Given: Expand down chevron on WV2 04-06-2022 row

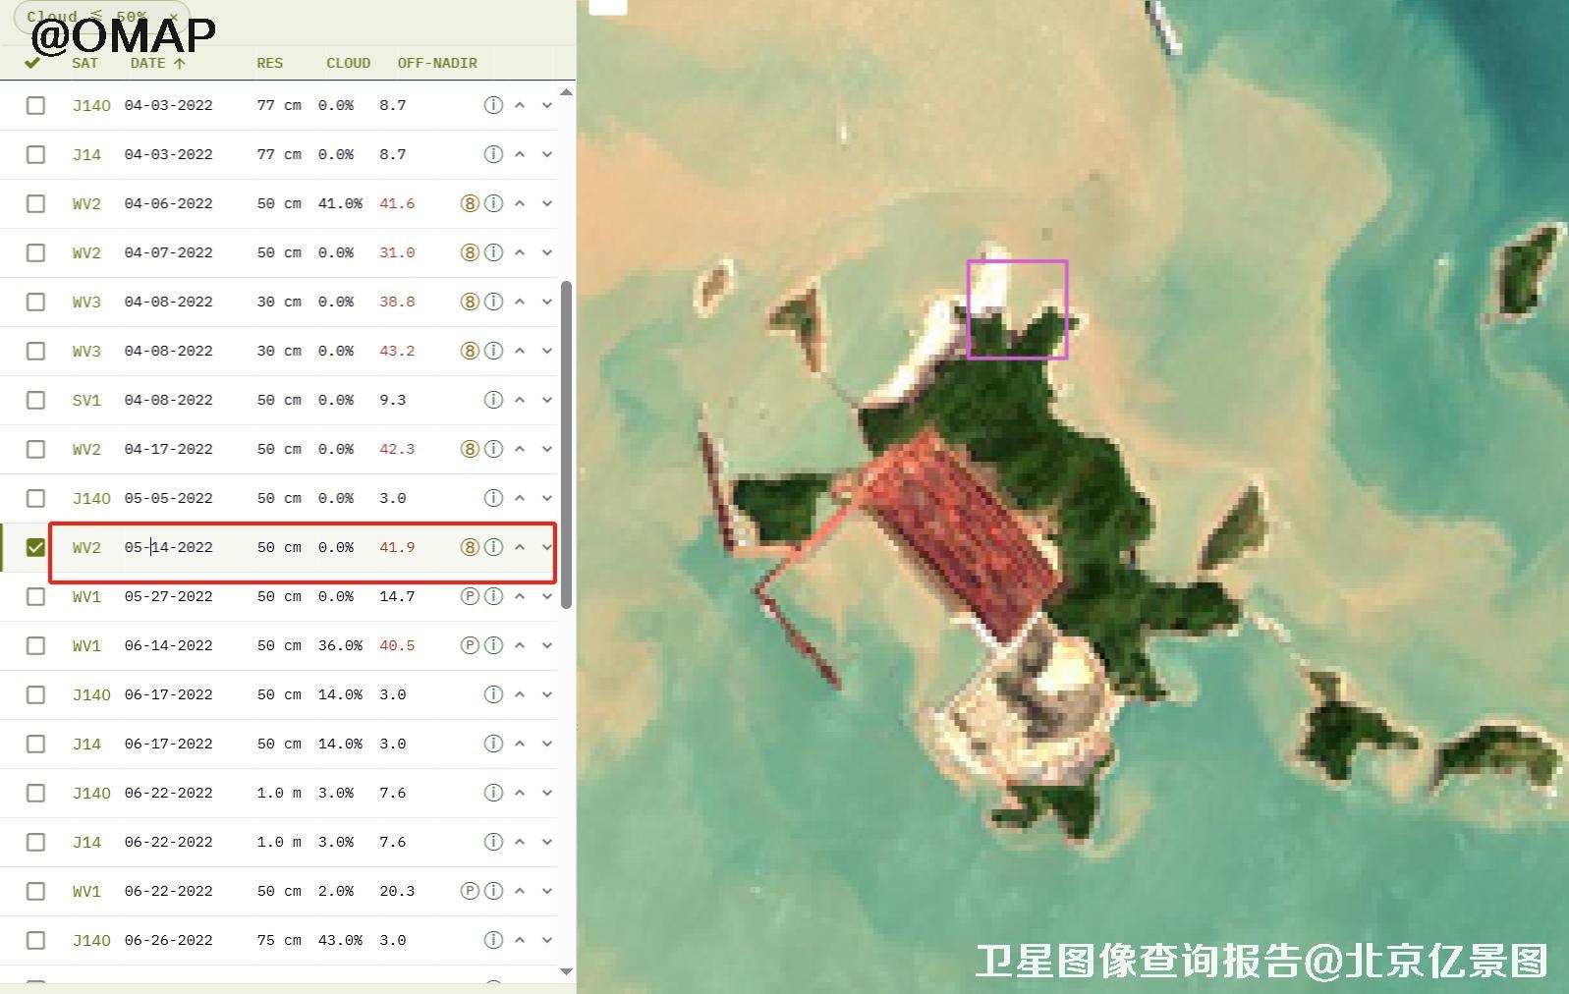Looking at the screenshot, I should click(547, 203).
